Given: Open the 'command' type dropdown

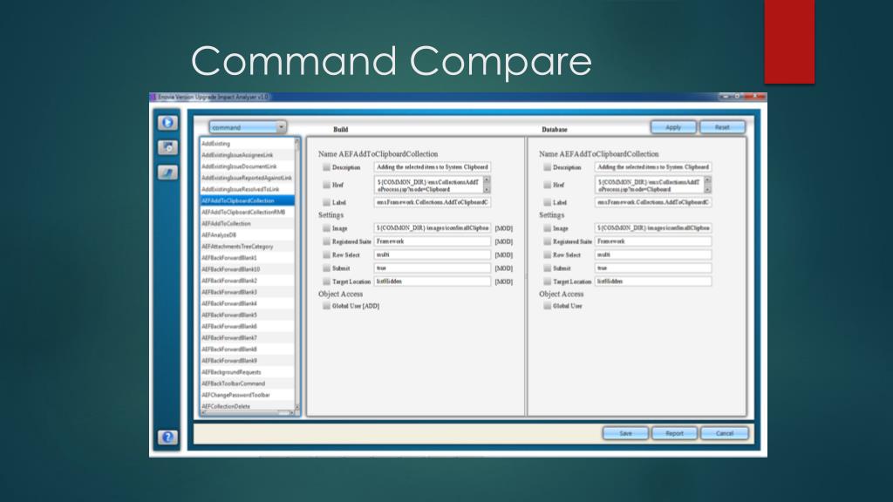Looking at the screenshot, I should coord(248,127).
